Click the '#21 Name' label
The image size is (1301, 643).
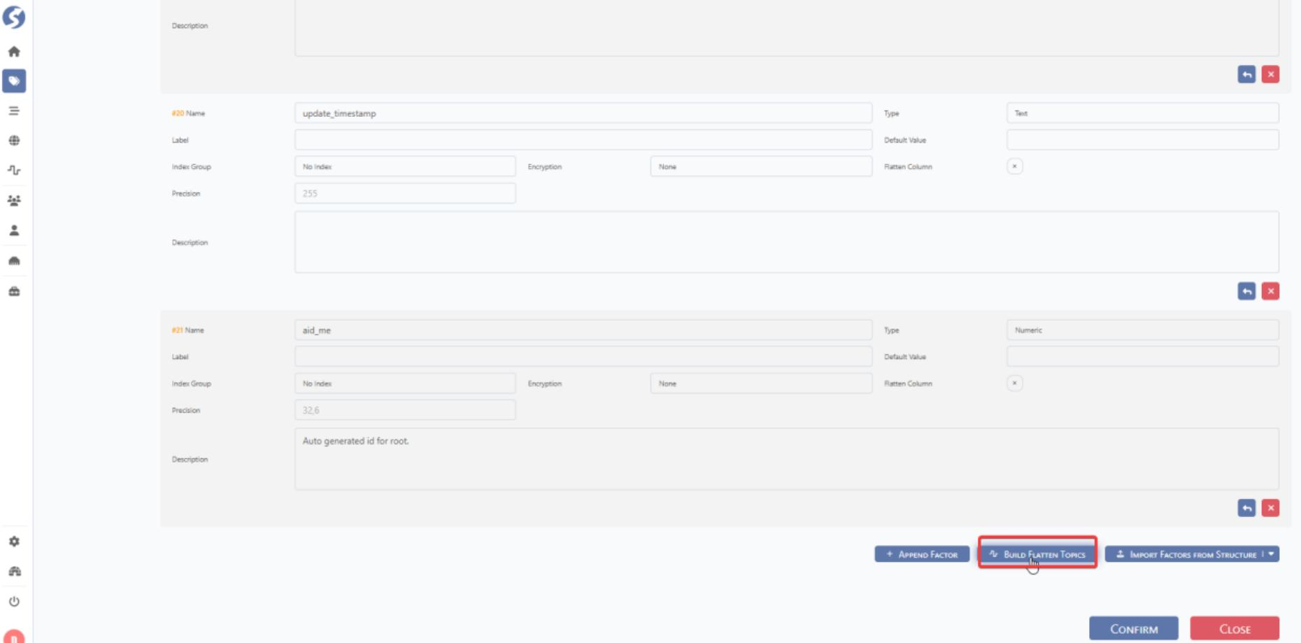point(188,330)
